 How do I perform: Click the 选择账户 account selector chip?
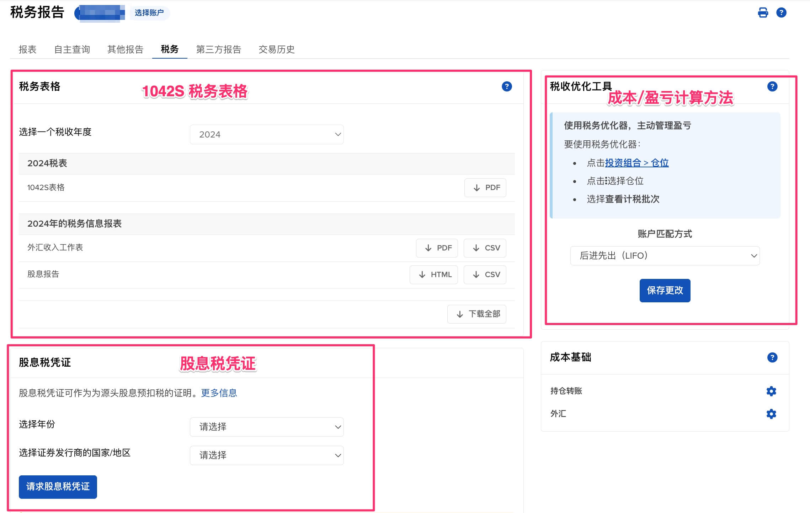coord(149,13)
